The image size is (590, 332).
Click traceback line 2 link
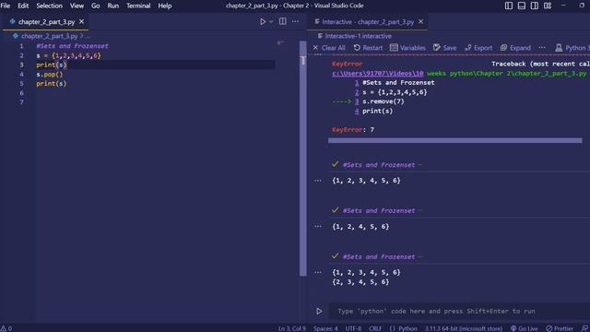[357, 92]
